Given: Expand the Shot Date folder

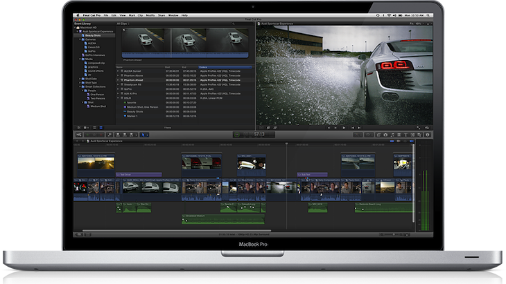Looking at the screenshot, I should click(x=80, y=79).
